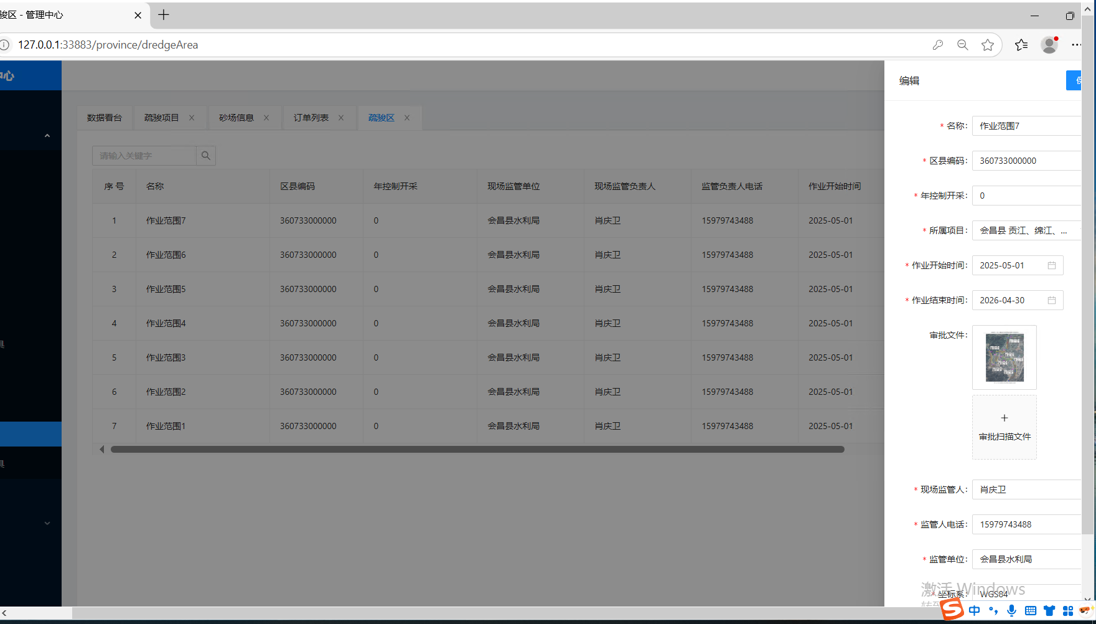Click the password key icon in address bar
1096x624 pixels.
click(938, 45)
